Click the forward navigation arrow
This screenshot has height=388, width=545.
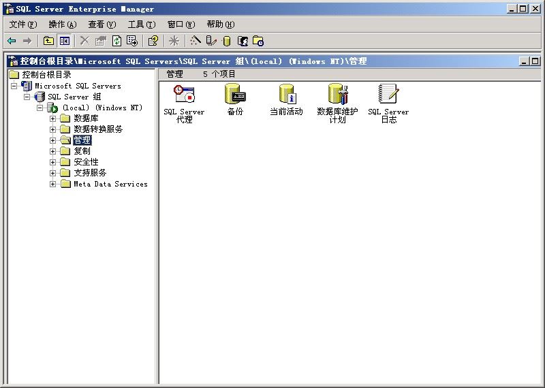(x=27, y=41)
